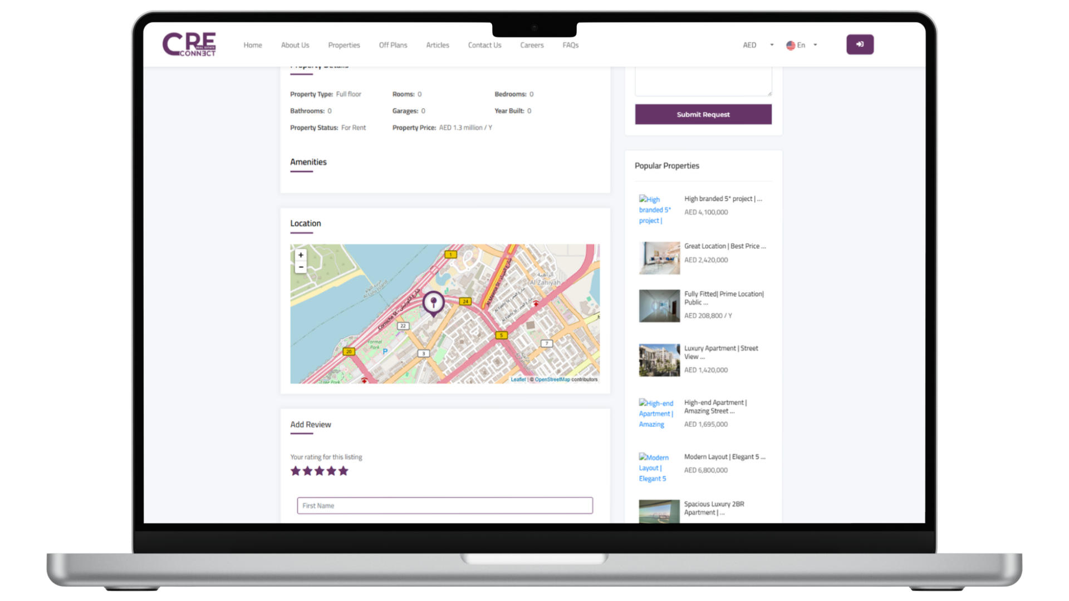Click the For Rent status value

point(354,127)
